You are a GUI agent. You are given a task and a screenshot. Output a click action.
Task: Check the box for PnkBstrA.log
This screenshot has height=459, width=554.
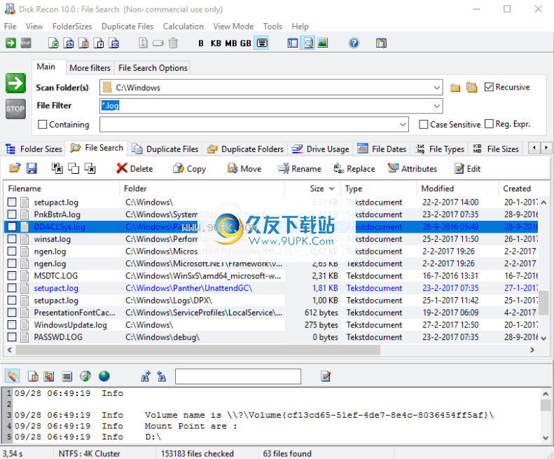(x=12, y=214)
